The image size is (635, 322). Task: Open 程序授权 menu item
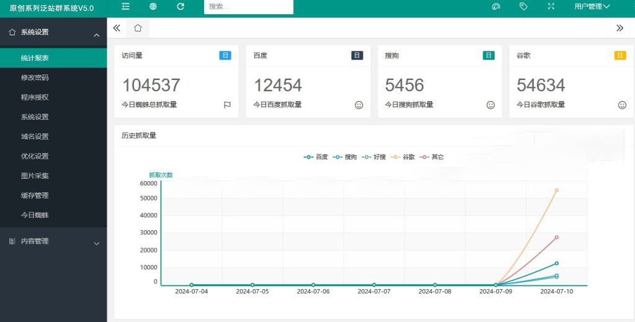(x=53, y=97)
